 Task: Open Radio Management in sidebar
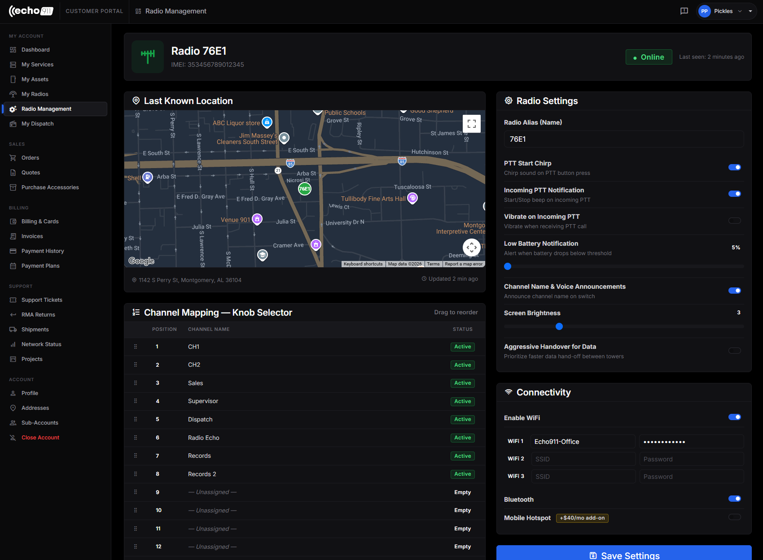pyautogui.click(x=55, y=109)
